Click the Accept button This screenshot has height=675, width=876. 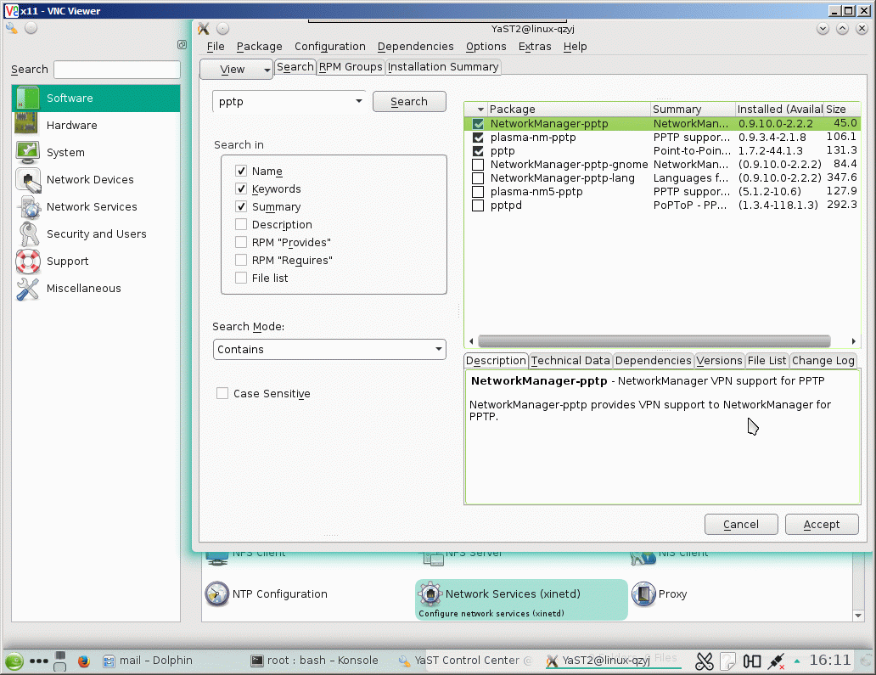pyautogui.click(x=822, y=525)
